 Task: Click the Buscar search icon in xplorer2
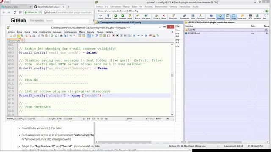pos(138,17)
